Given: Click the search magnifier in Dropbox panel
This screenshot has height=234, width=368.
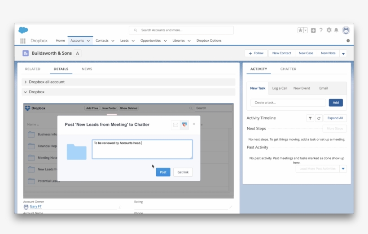Looking at the screenshot, I should (x=191, y=108).
